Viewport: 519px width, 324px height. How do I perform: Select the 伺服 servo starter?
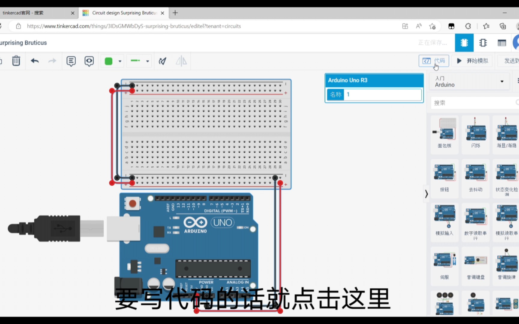pyautogui.click(x=445, y=266)
